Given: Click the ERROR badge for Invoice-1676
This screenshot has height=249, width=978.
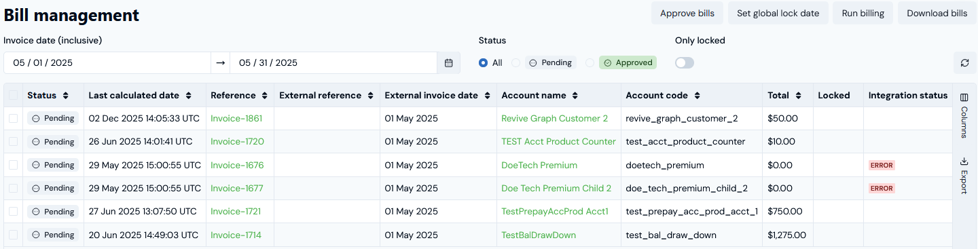Looking at the screenshot, I should (882, 165).
